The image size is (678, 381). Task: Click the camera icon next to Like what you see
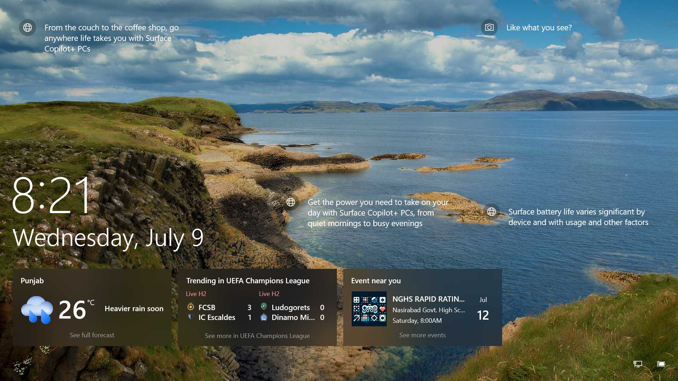coord(489,28)
